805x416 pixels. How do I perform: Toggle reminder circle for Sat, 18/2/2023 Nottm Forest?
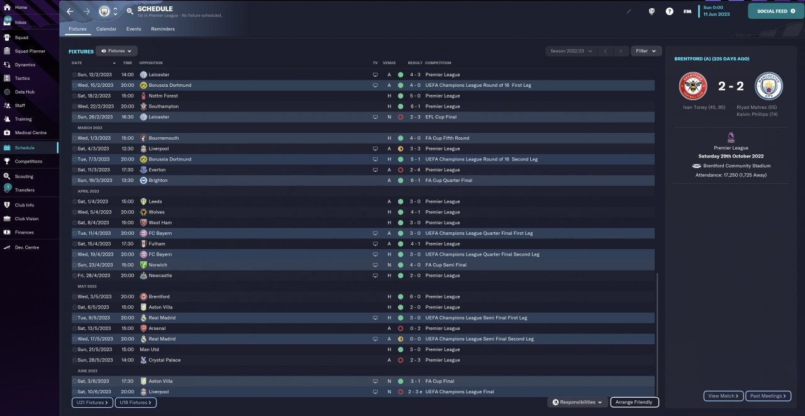point(74,96)
